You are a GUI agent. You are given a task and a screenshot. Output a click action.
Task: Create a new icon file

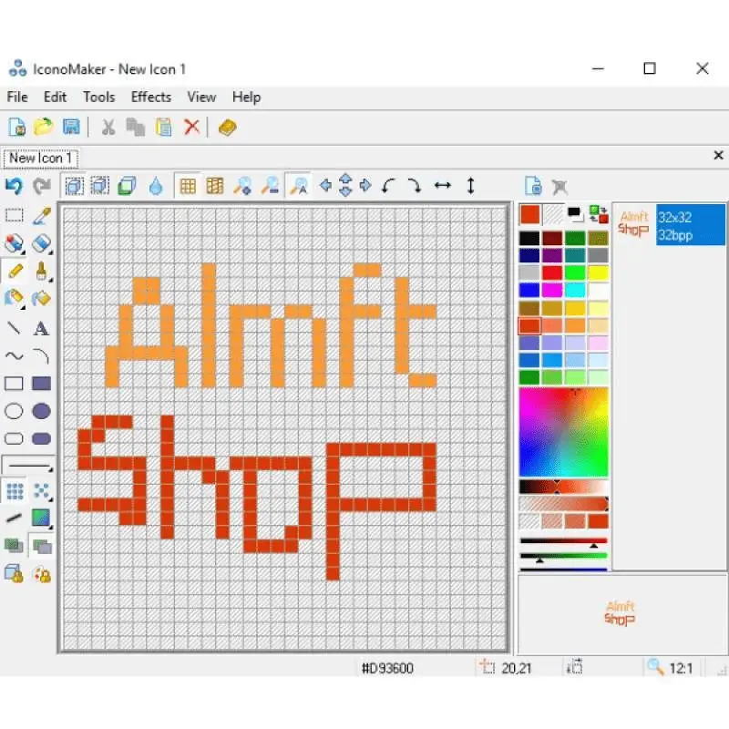point(16,127)
